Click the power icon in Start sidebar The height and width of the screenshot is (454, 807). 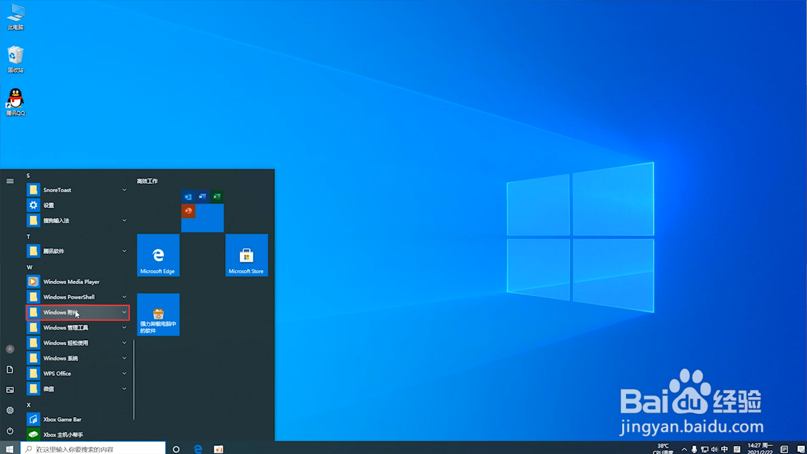point(10,431)
